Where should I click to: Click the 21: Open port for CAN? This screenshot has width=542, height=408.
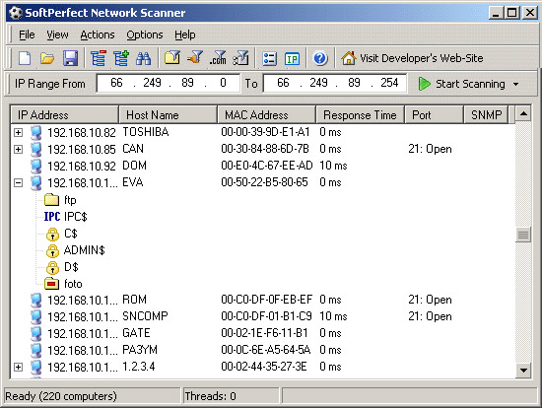coord(430,149)
